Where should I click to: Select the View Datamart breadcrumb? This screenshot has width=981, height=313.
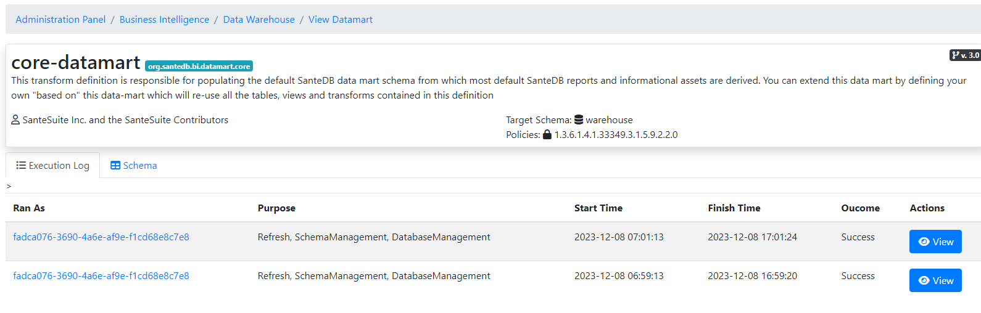[x=340, y=20]
